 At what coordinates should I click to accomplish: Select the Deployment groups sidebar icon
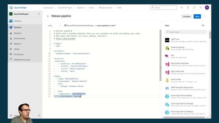[11, 59]
